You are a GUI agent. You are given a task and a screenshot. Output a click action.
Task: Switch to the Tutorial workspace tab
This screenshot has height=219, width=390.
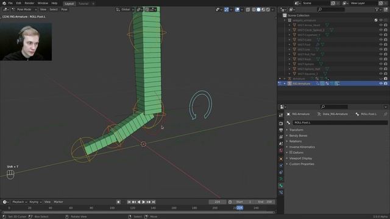point(83,4)
